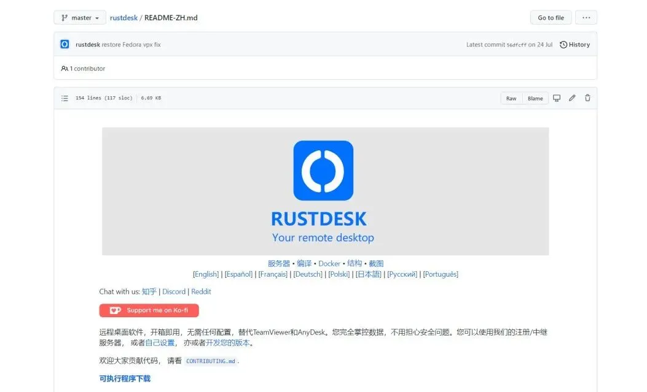Open the 开发您的版本 link

click(228, 343)
